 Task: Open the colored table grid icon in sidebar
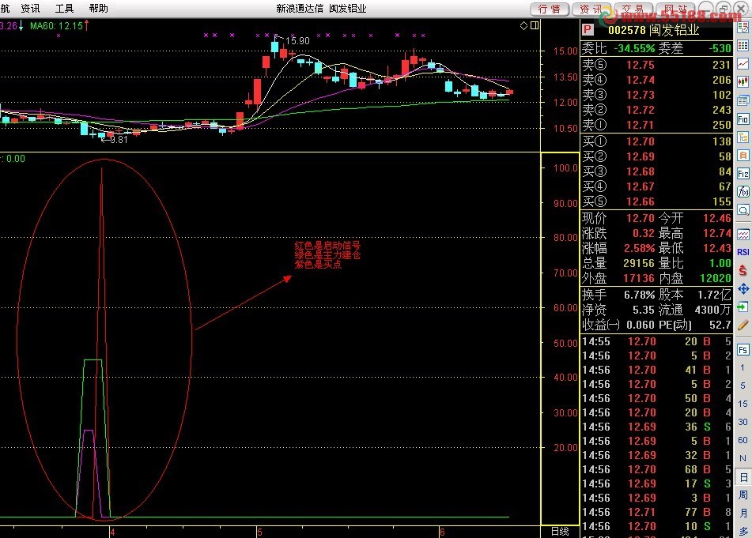pyautogui.click(x=743, y=46)
